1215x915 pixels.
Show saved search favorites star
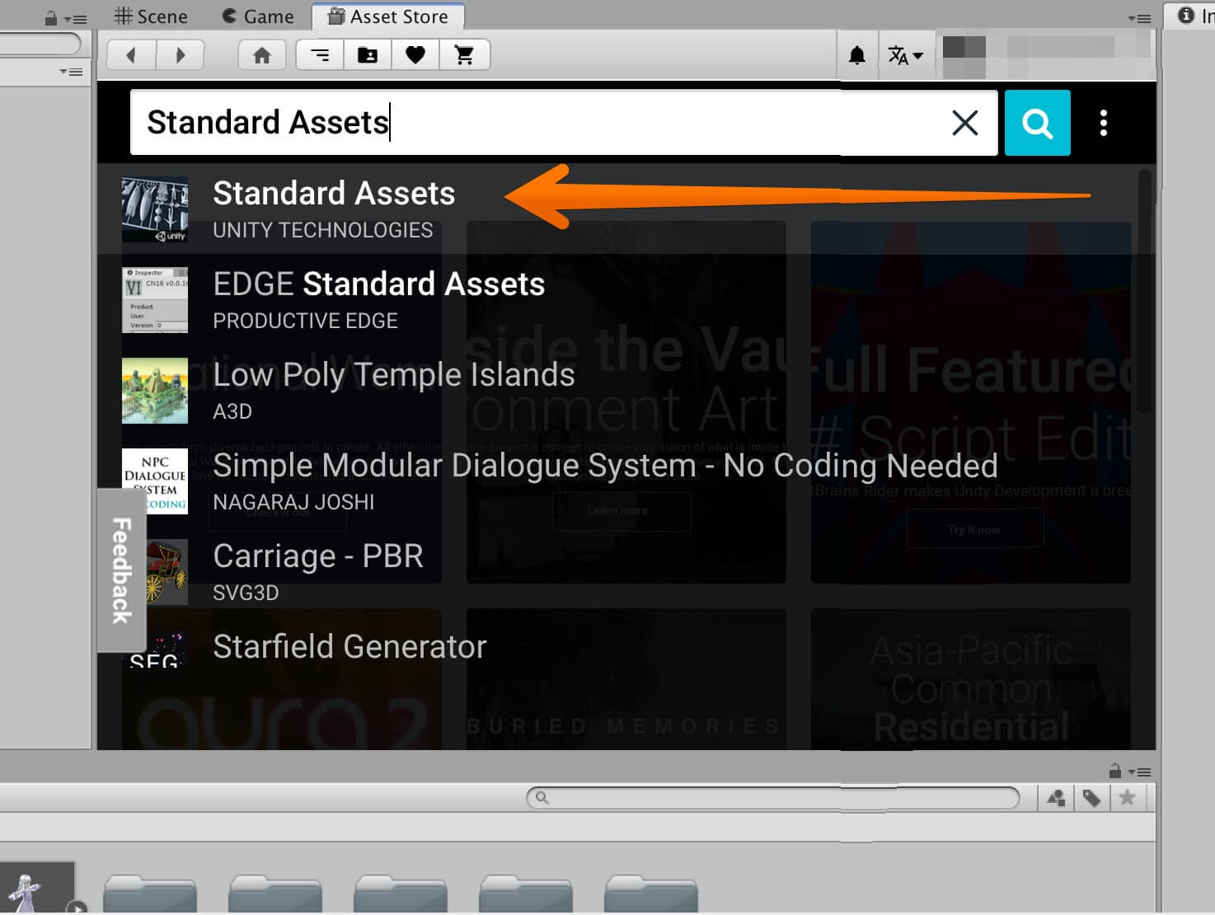pyautogui.click(x=1127, y=797)
